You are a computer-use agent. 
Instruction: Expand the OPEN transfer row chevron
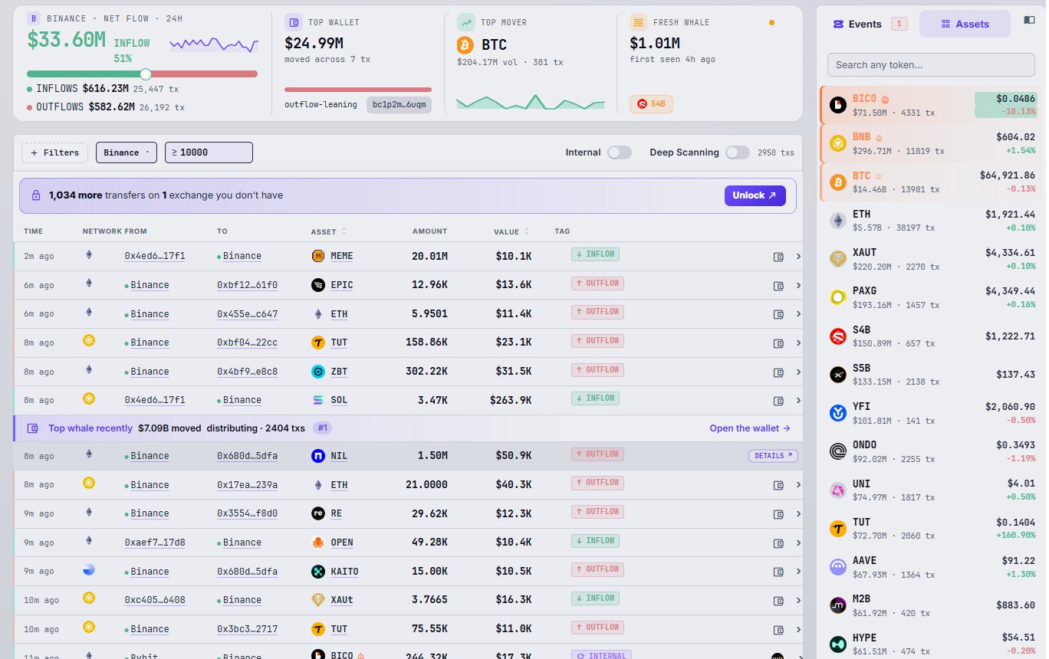click(x=798, y=543)
